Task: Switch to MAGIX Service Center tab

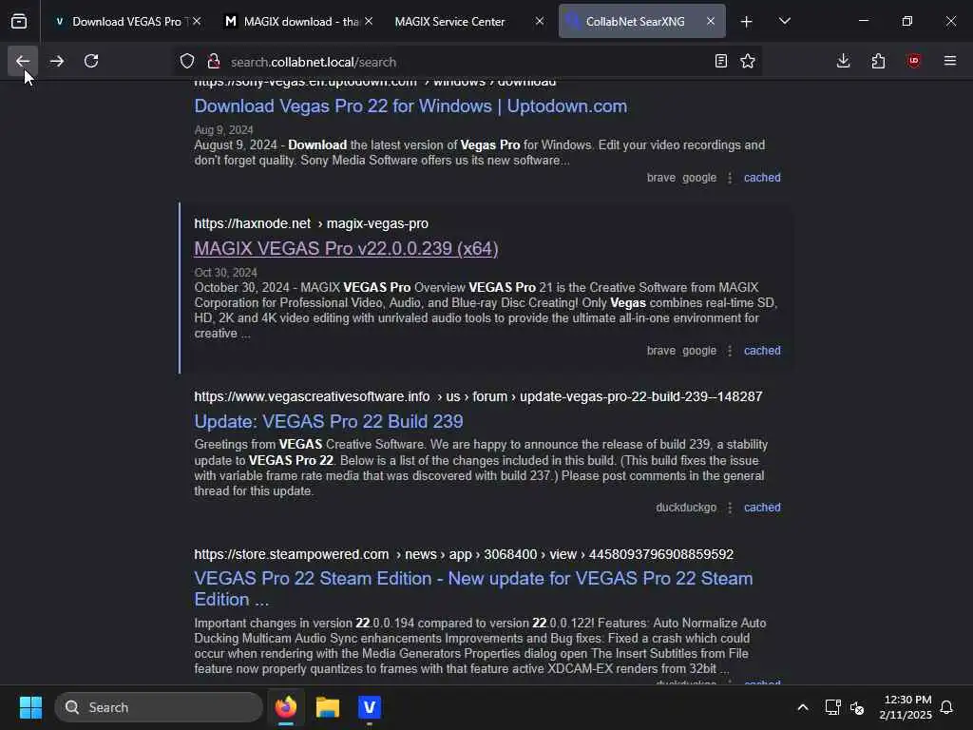Action: click(449, 22)
